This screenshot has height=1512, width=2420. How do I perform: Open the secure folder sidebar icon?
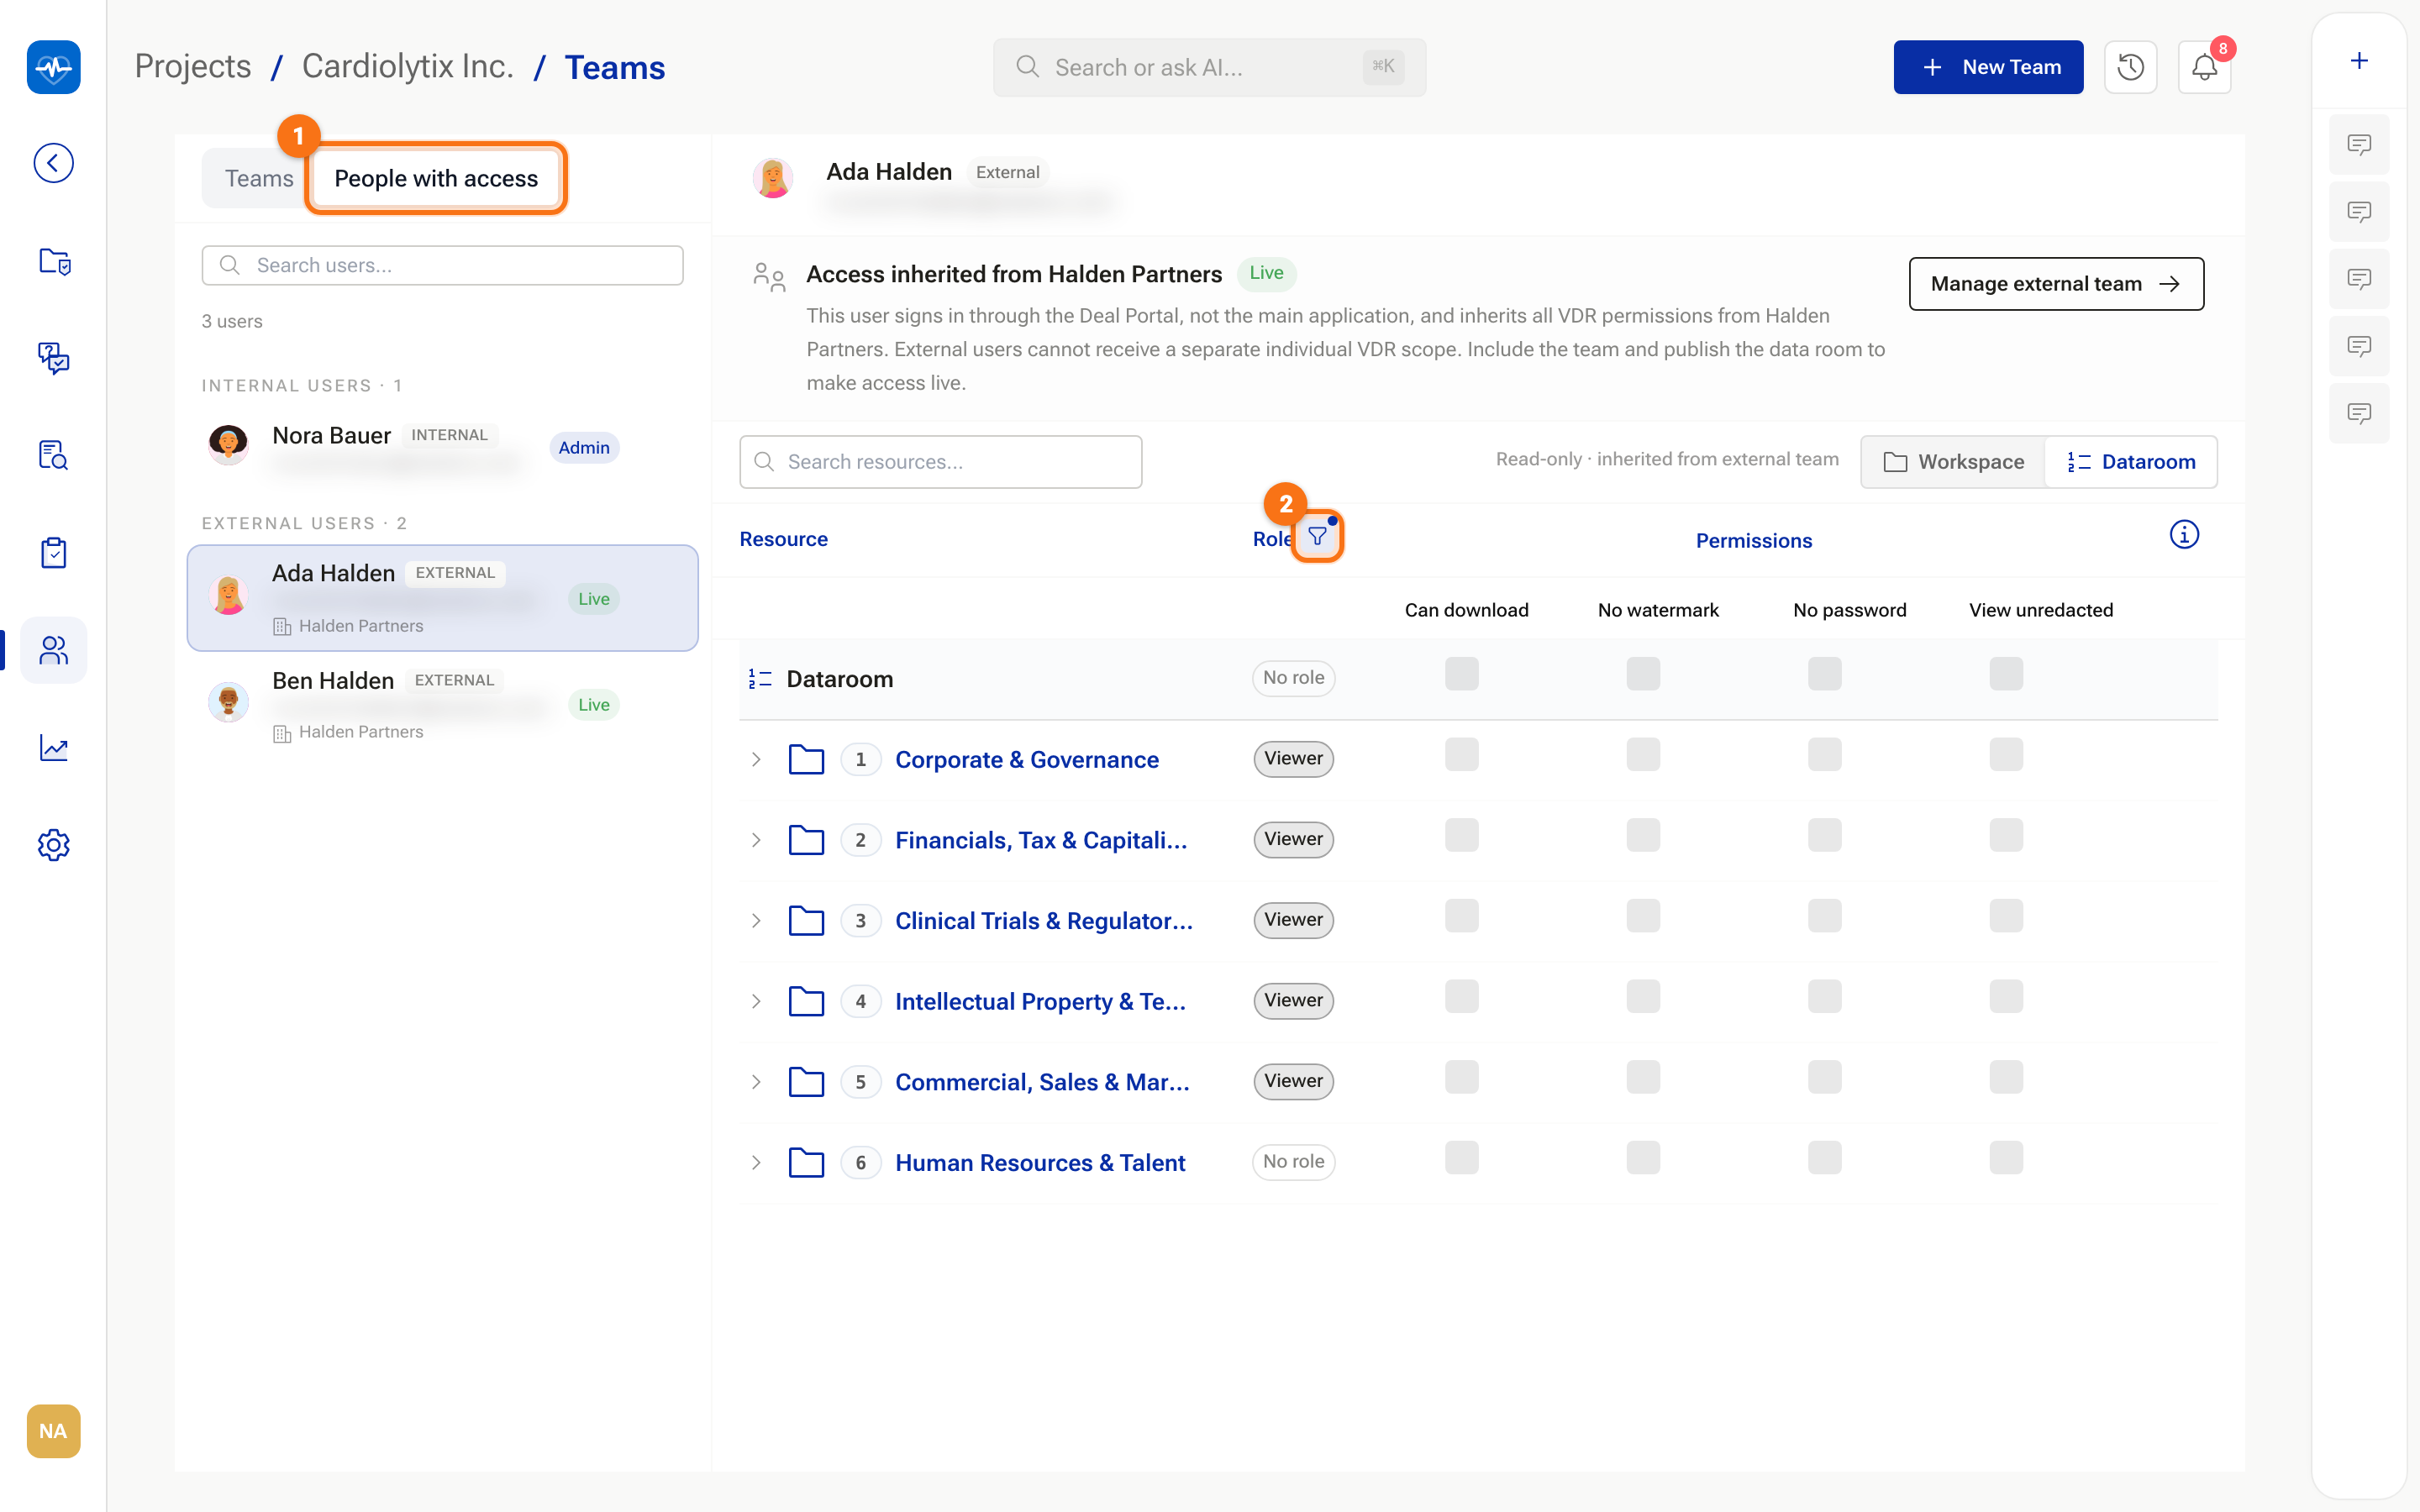tap(53, 262)
